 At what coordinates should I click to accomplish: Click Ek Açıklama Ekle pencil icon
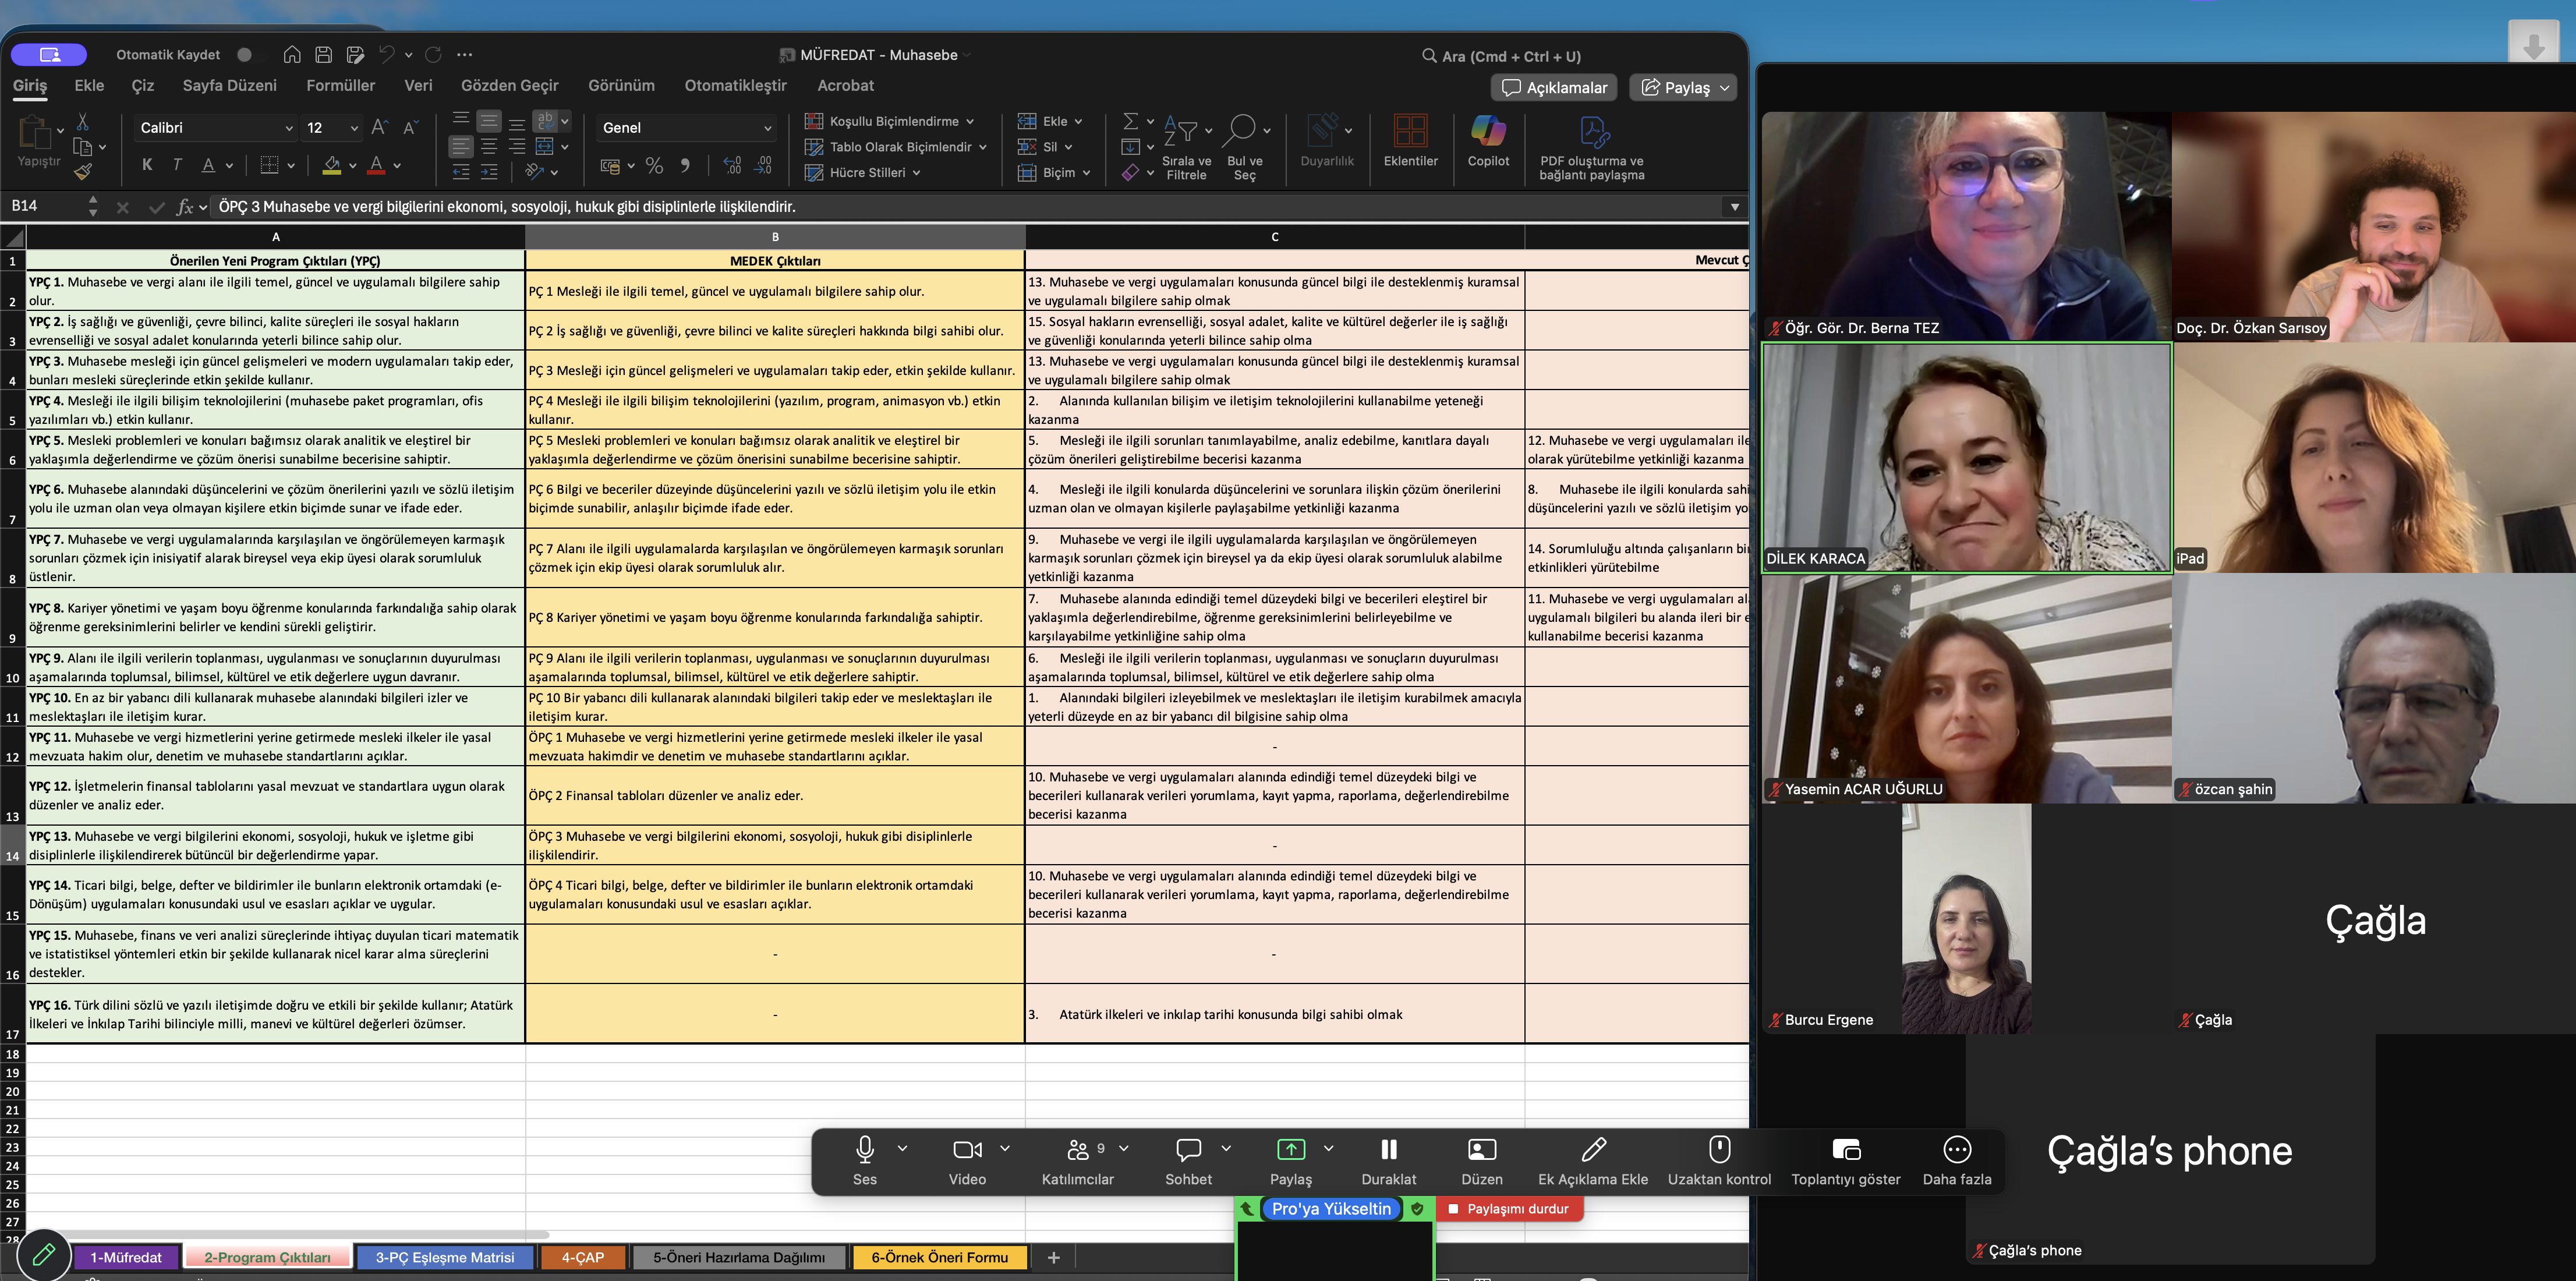pyautogui.click(x=1593, y=1150)
